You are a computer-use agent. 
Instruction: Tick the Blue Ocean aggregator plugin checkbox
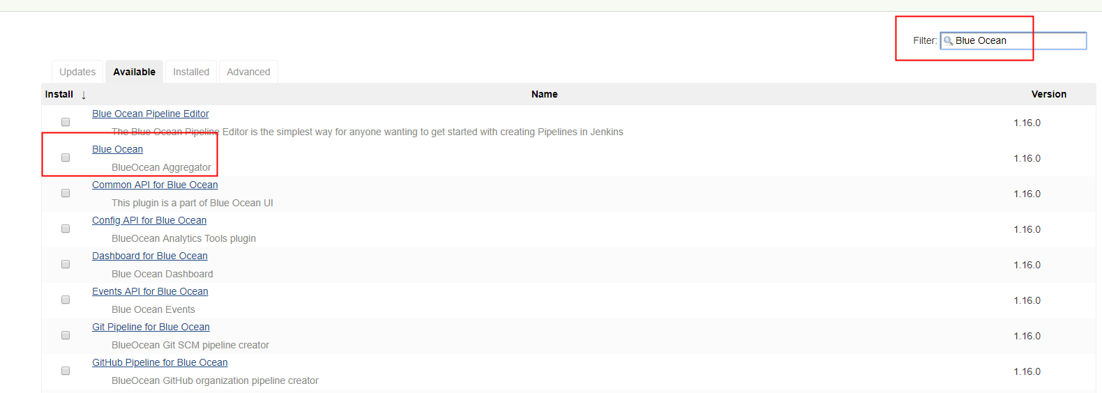[x=66, y=157]
